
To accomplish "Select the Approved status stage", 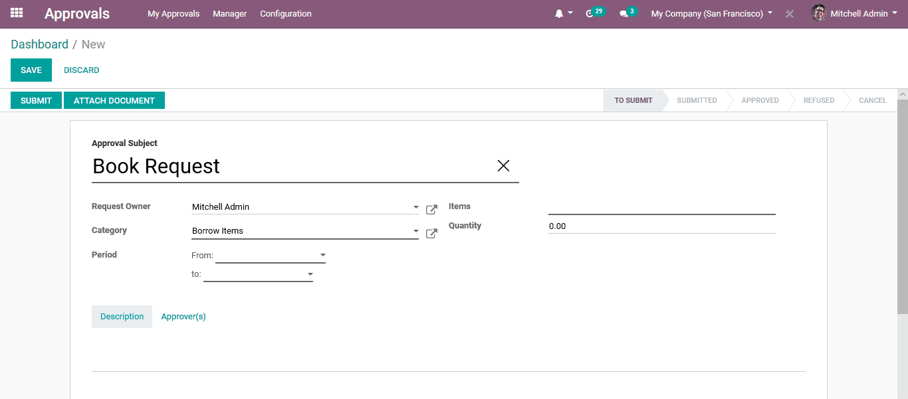I will (x=760, y=100).
